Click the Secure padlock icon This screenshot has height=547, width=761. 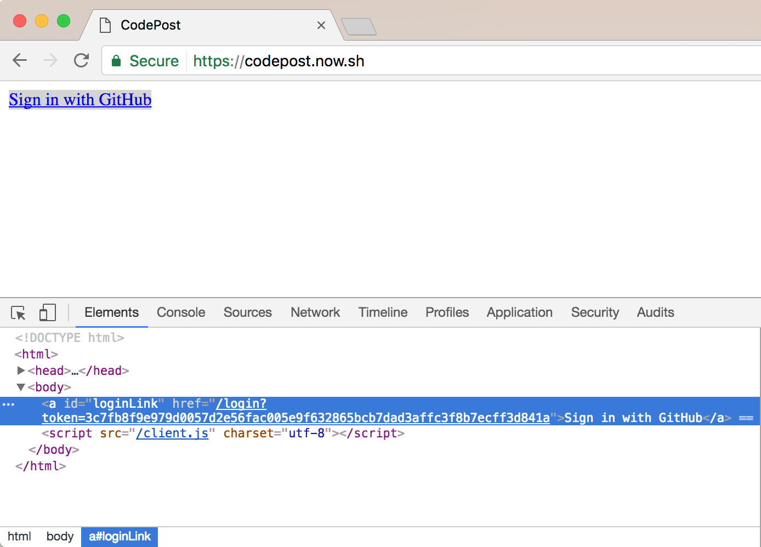point(116,61)
